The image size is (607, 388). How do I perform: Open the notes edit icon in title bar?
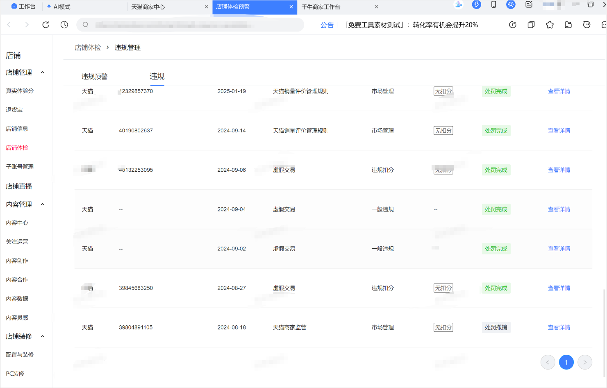[529, 5]
